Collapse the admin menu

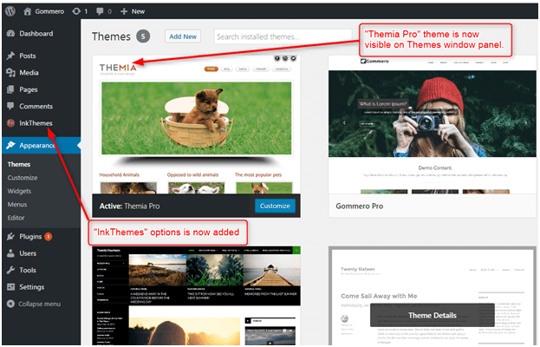pyautogui.click(x=39, y=304)
